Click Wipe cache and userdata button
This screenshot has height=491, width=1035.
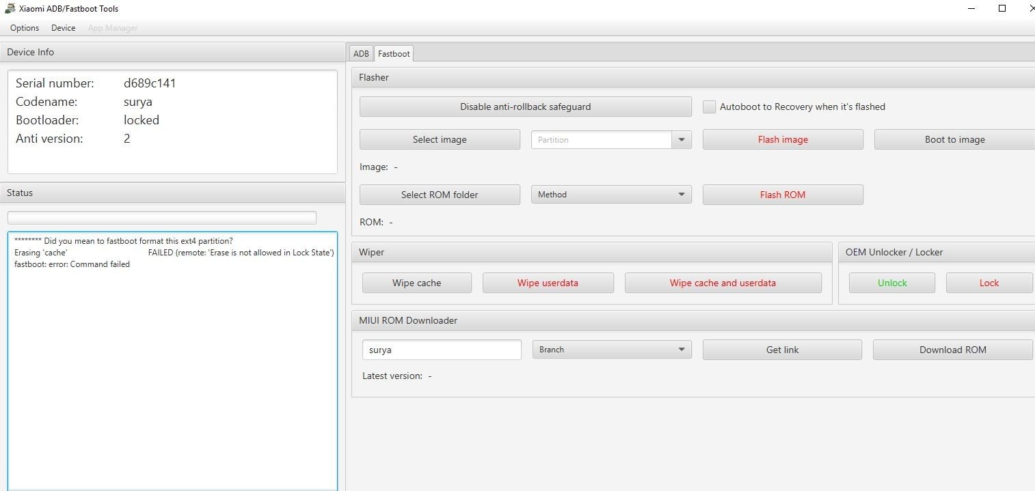click(723, 283)
